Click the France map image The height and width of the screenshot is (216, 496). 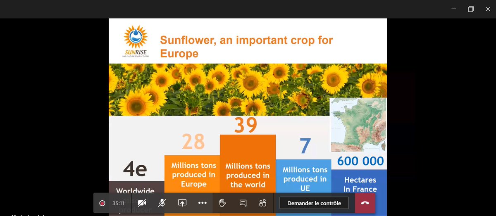tap(358, 125)
